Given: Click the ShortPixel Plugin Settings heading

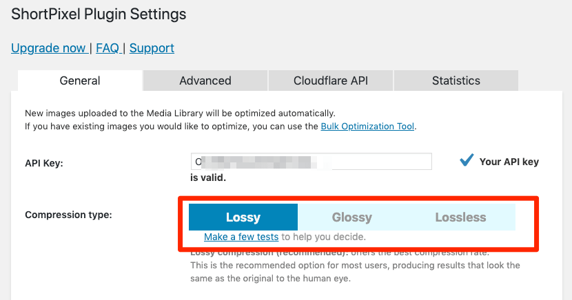Looking at the screenshot, I should 99,14.
